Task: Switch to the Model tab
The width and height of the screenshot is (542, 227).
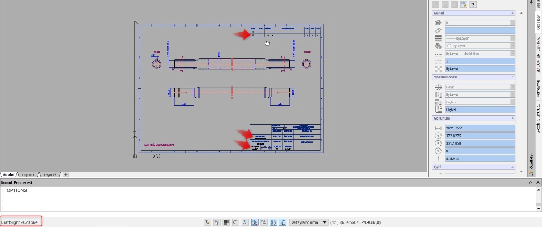Action: pyautogui.click(x=8, y=175)
